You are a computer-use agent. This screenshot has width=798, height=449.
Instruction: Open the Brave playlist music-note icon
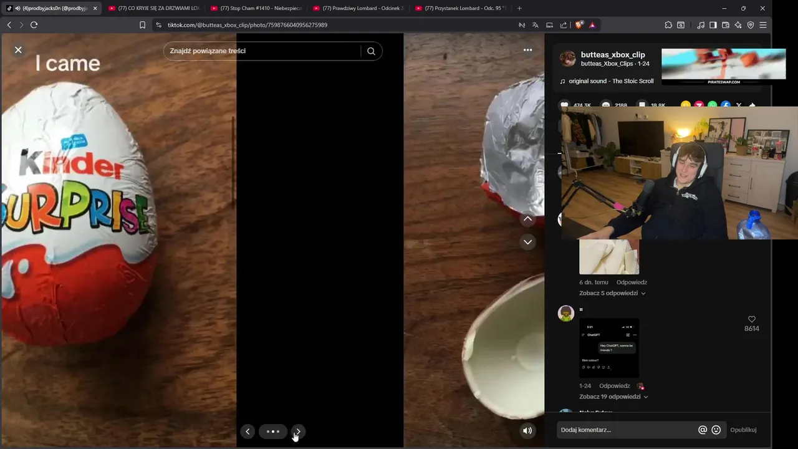[x=701, y=25]
